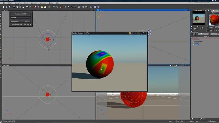The image size is (219, 123).
Task: Click the yellow sun light object in Side view
Action: (99, 16)
